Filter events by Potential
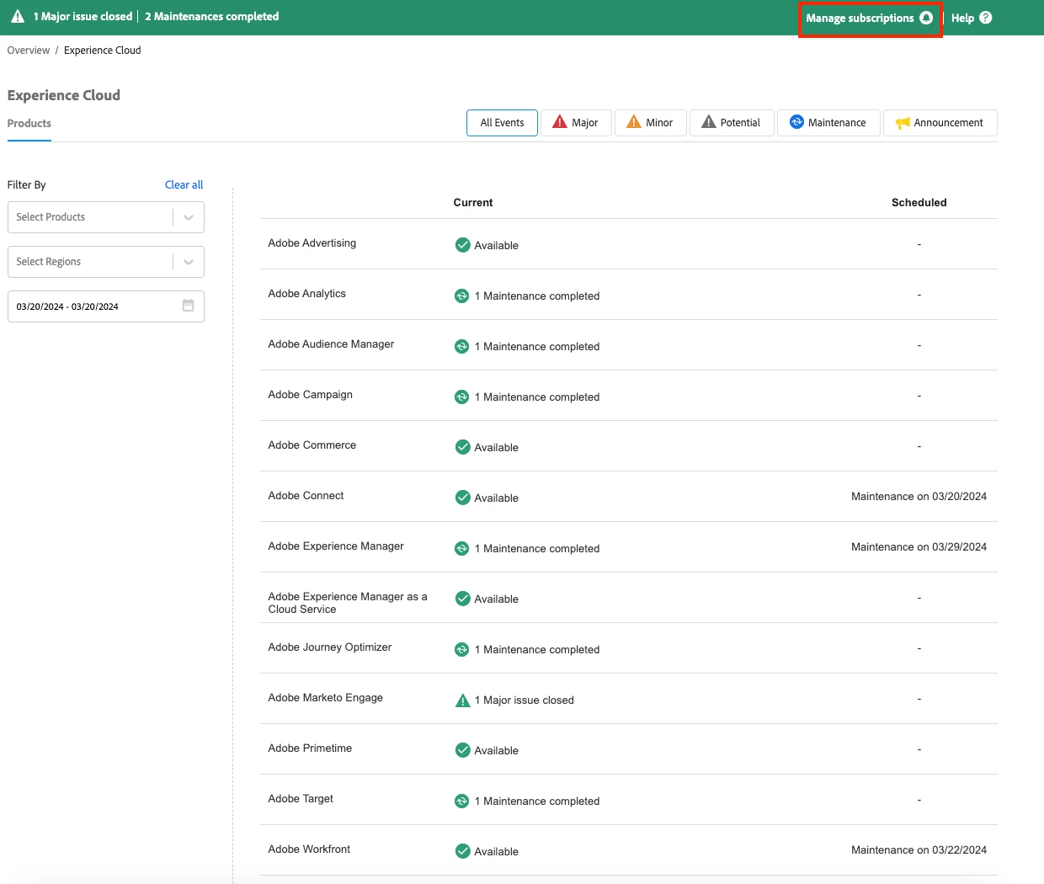This screenshot has height=884, width=1044. (x=731, y=123)
